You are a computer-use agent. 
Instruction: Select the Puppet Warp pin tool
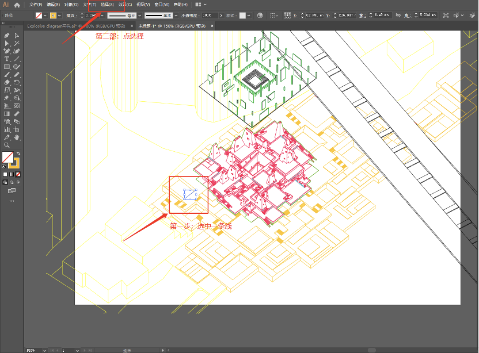pyautogui.click(x=7, y=98)
